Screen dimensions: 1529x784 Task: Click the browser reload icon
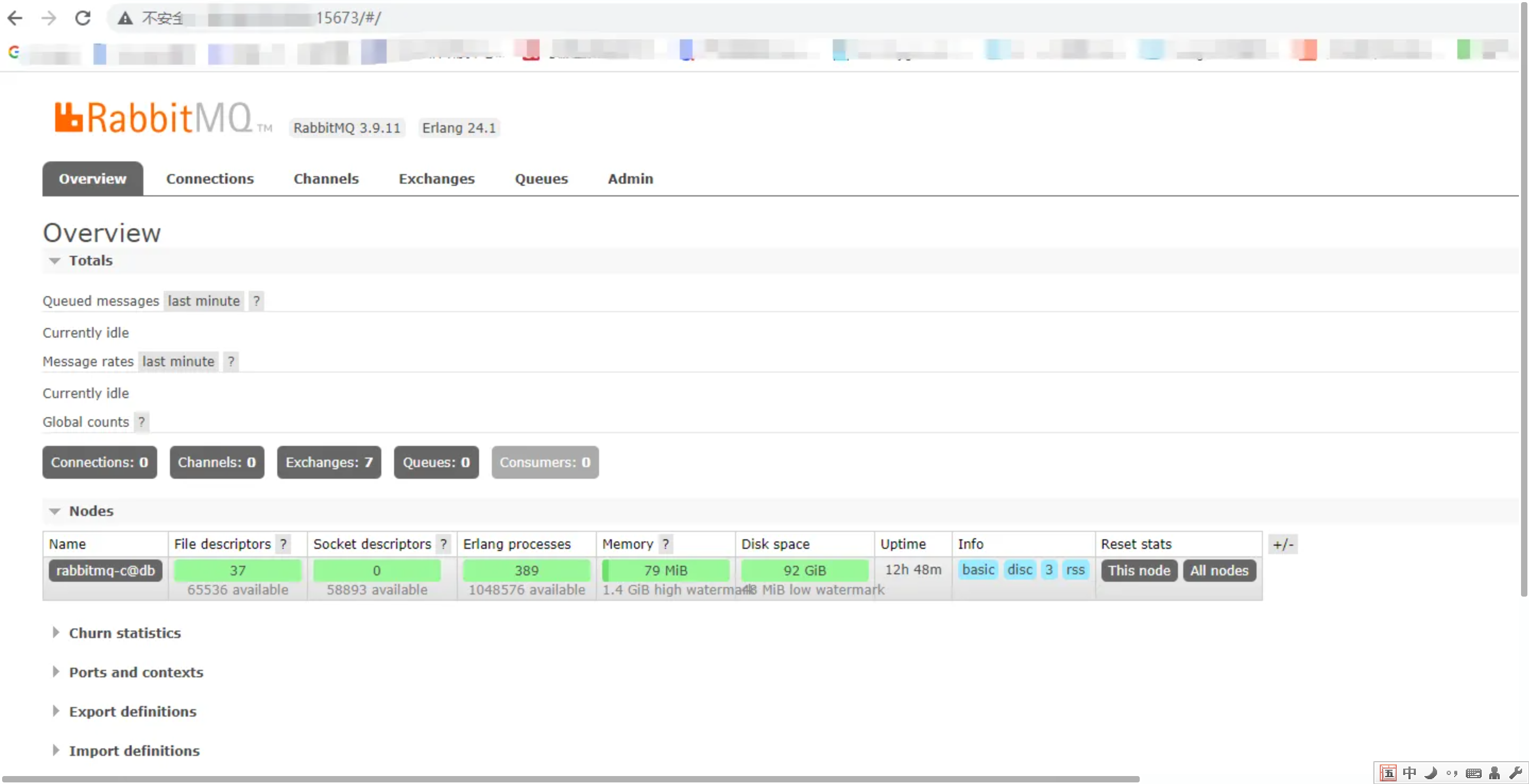(x=83, y=18)
